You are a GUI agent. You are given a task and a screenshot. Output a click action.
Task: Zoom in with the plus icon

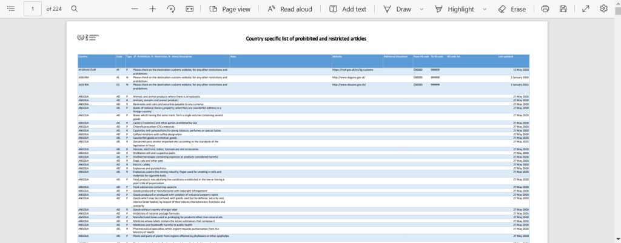coord(153,8)
